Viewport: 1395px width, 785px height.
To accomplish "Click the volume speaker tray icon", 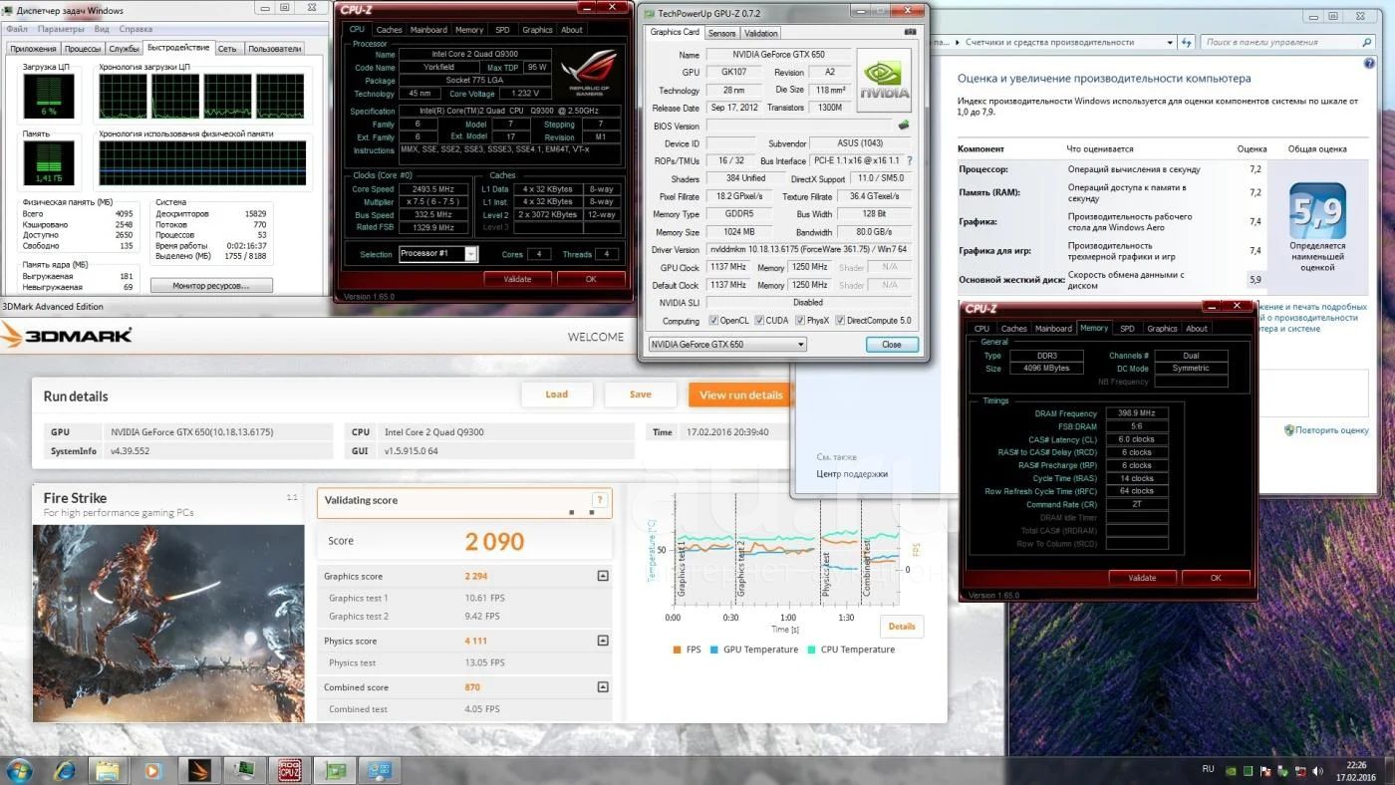I will [x=1317, y=770].
